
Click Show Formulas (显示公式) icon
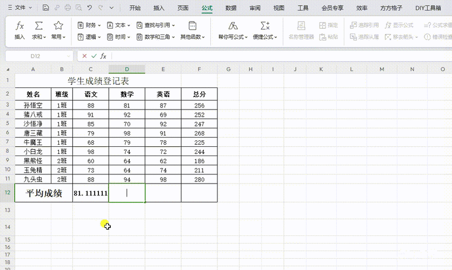pos(388,25)
